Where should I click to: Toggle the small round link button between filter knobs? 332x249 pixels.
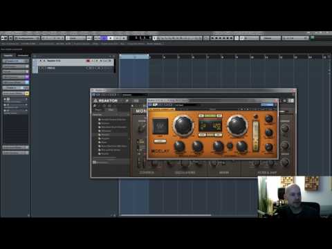pyautogui.click(x=230, y=146)
